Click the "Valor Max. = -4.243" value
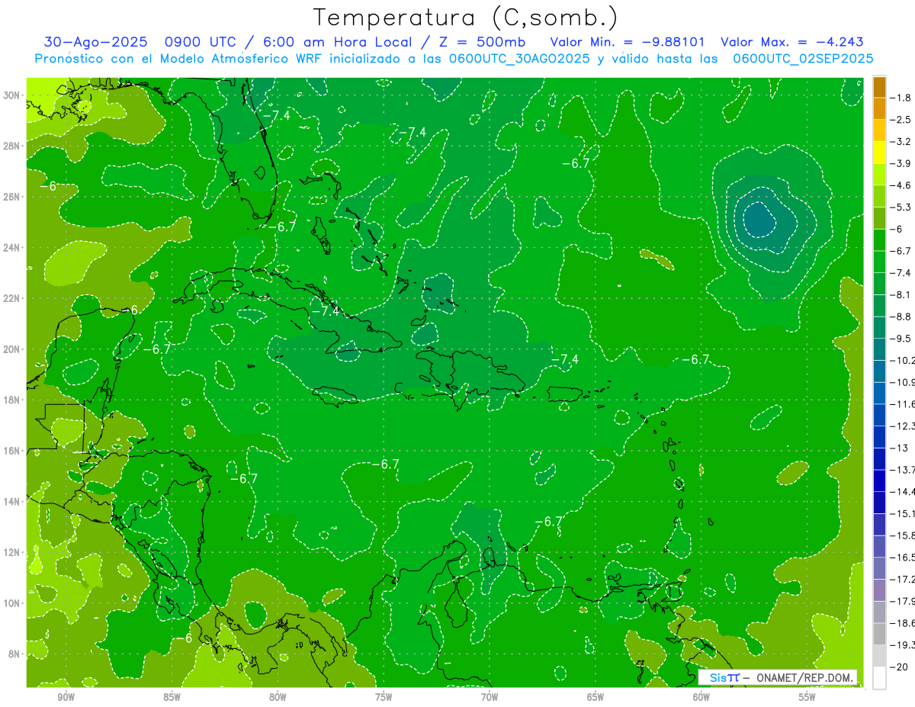 791,42
